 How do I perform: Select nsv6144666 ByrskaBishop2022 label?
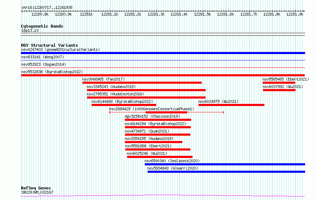pyautogui.click(x=122, y=101)
